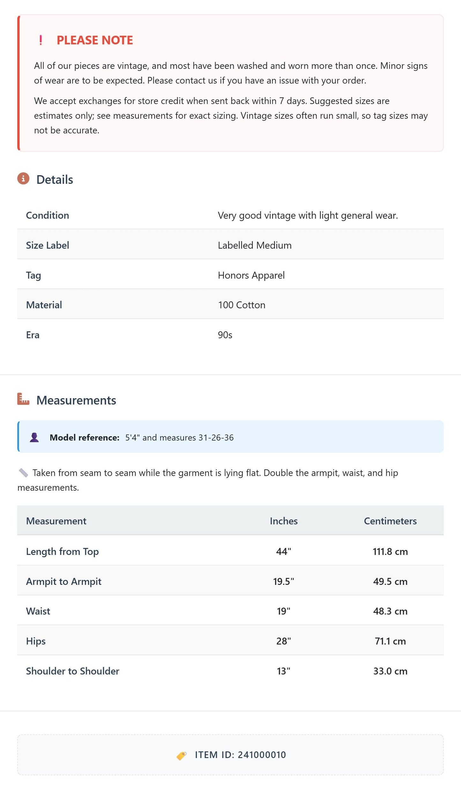Select the PLEASE NOTE heading

tap(95, 40)
